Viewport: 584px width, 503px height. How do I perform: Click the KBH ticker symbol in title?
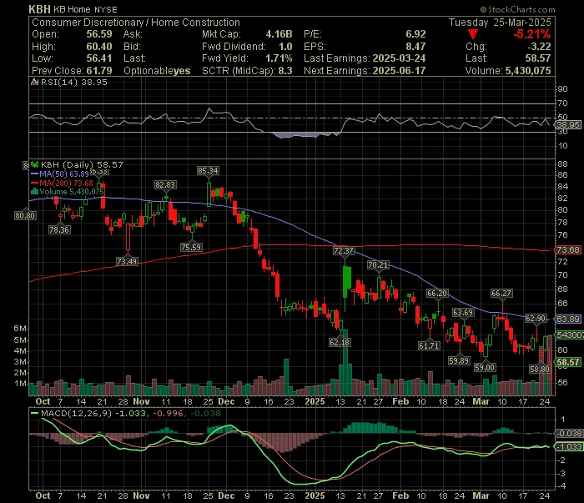click(39, 9)
